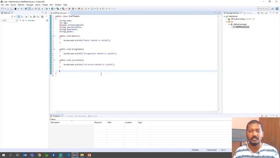This screenshot has height=158, width=280.
Task: Click the Debug (bug) toolbar icon
Action: (x=47, y=9)
